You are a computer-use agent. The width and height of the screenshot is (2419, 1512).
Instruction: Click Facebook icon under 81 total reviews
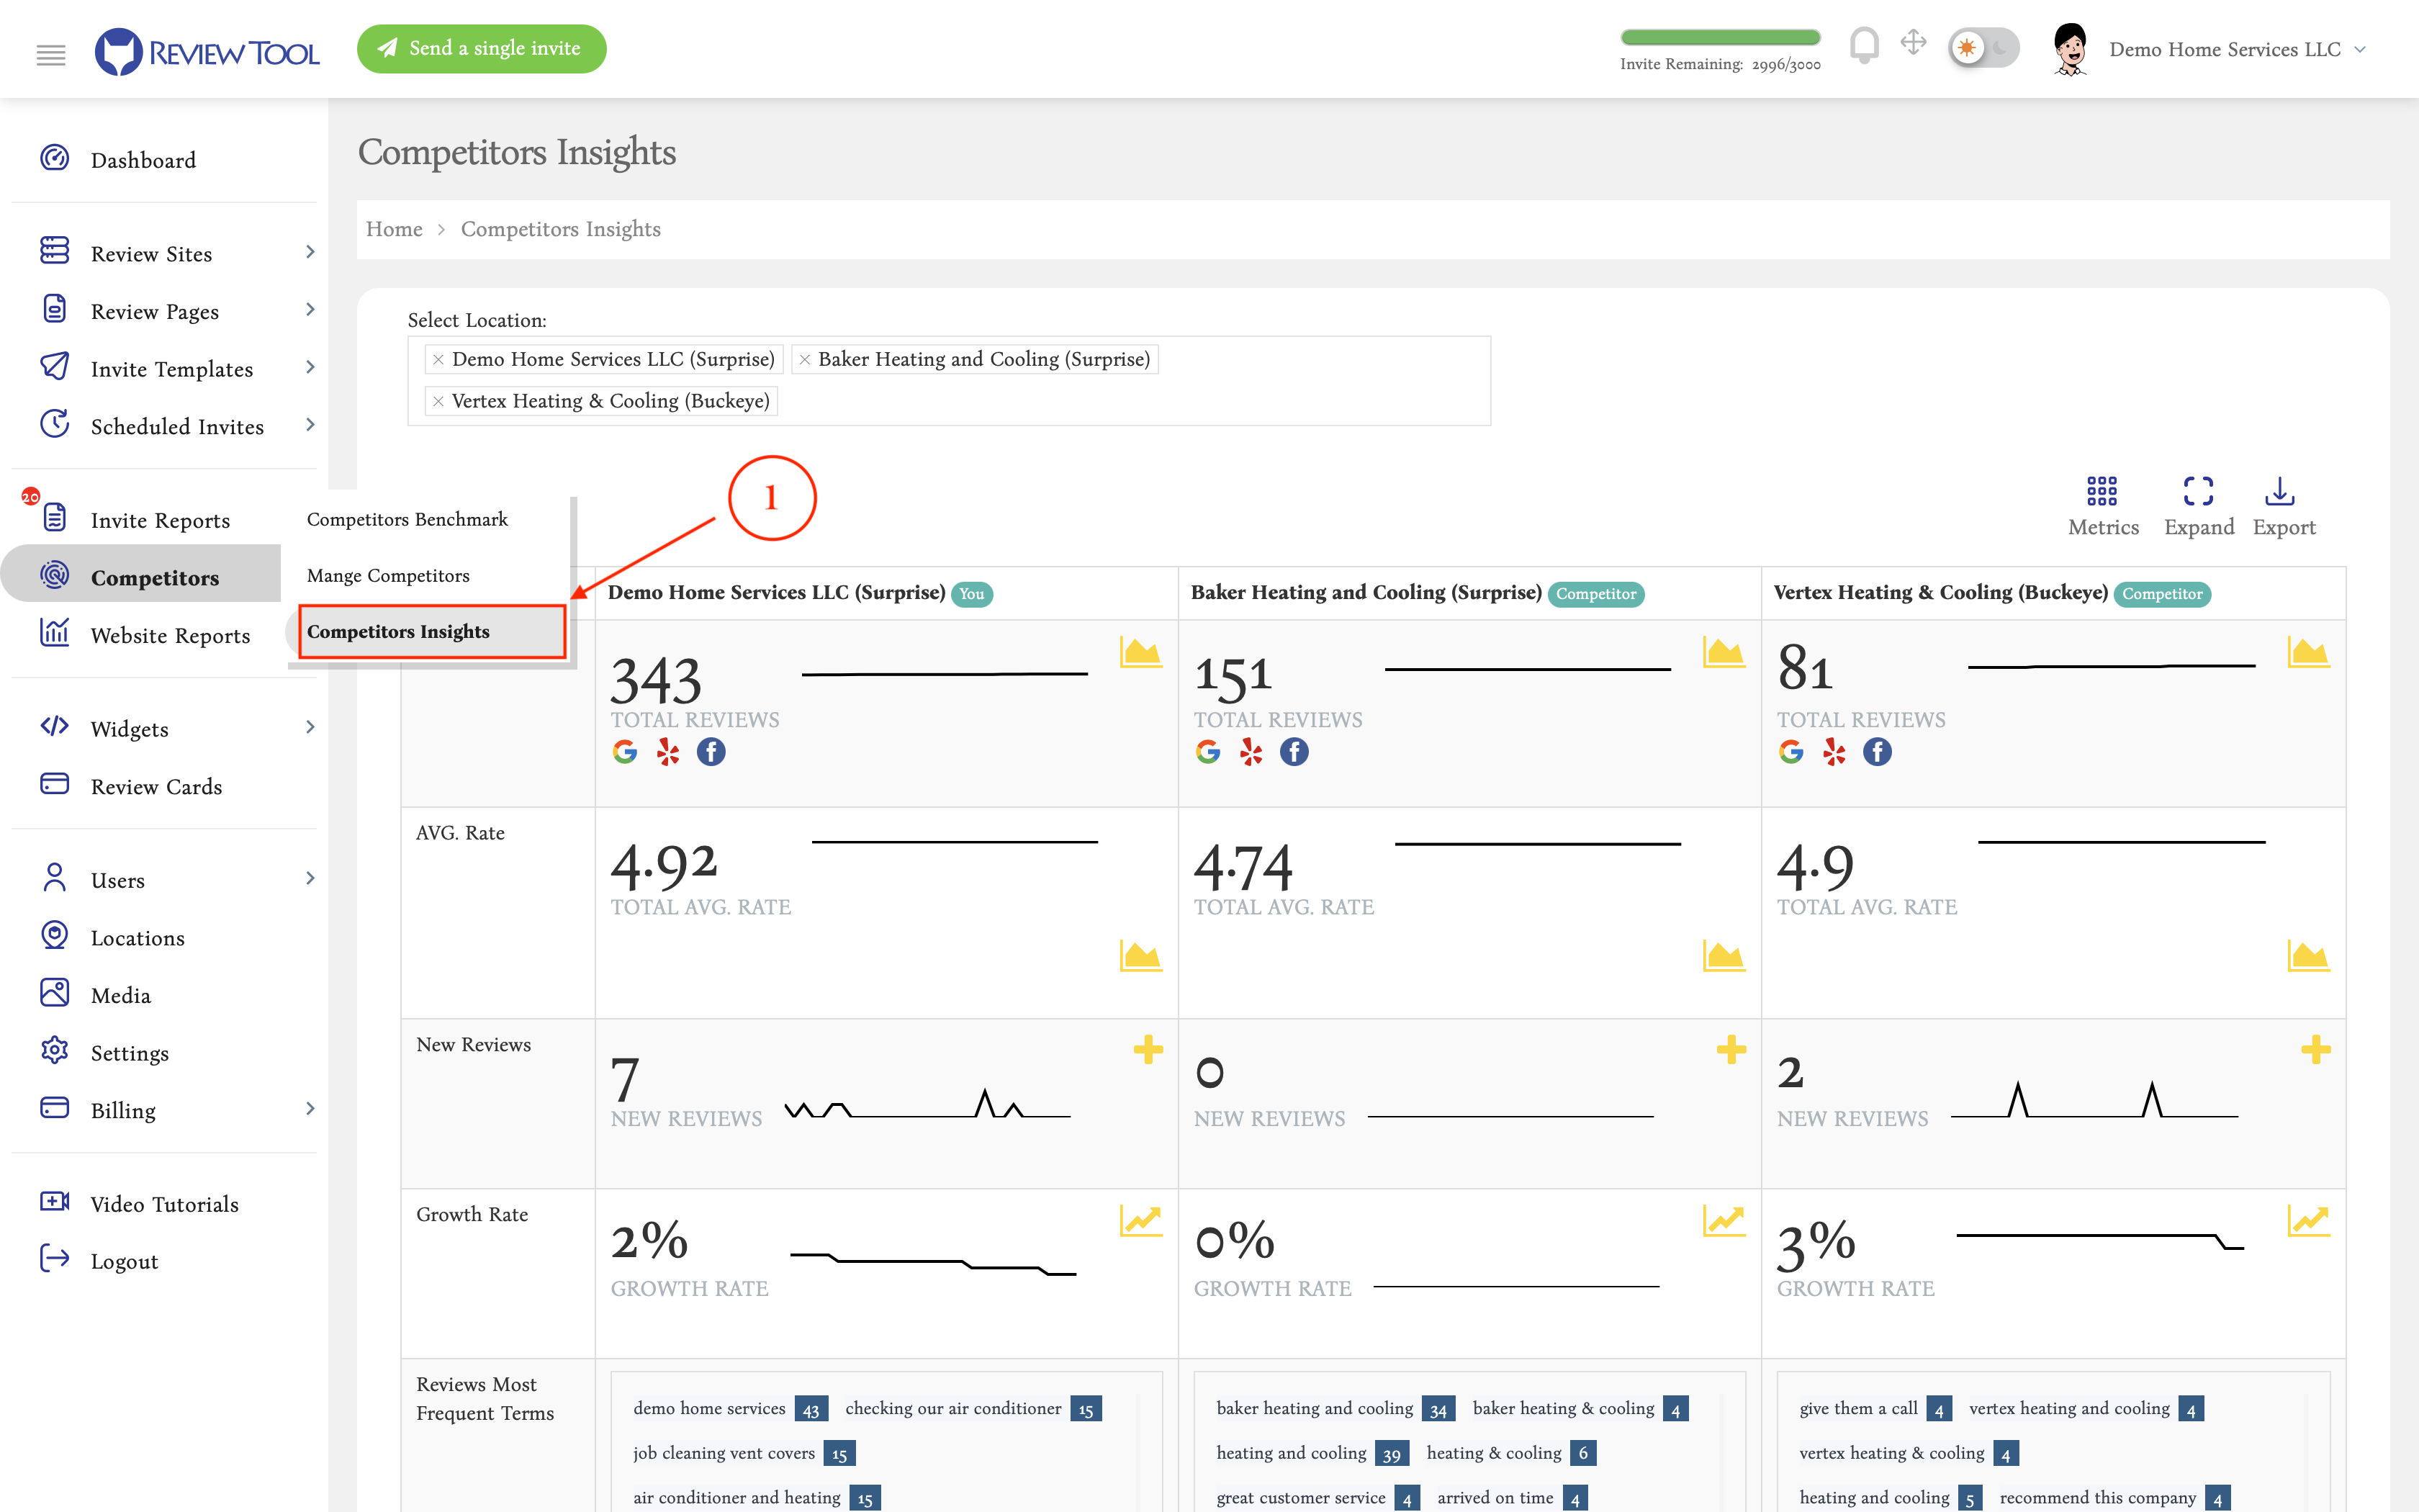pyautogui.click(x=1877, y=752)
